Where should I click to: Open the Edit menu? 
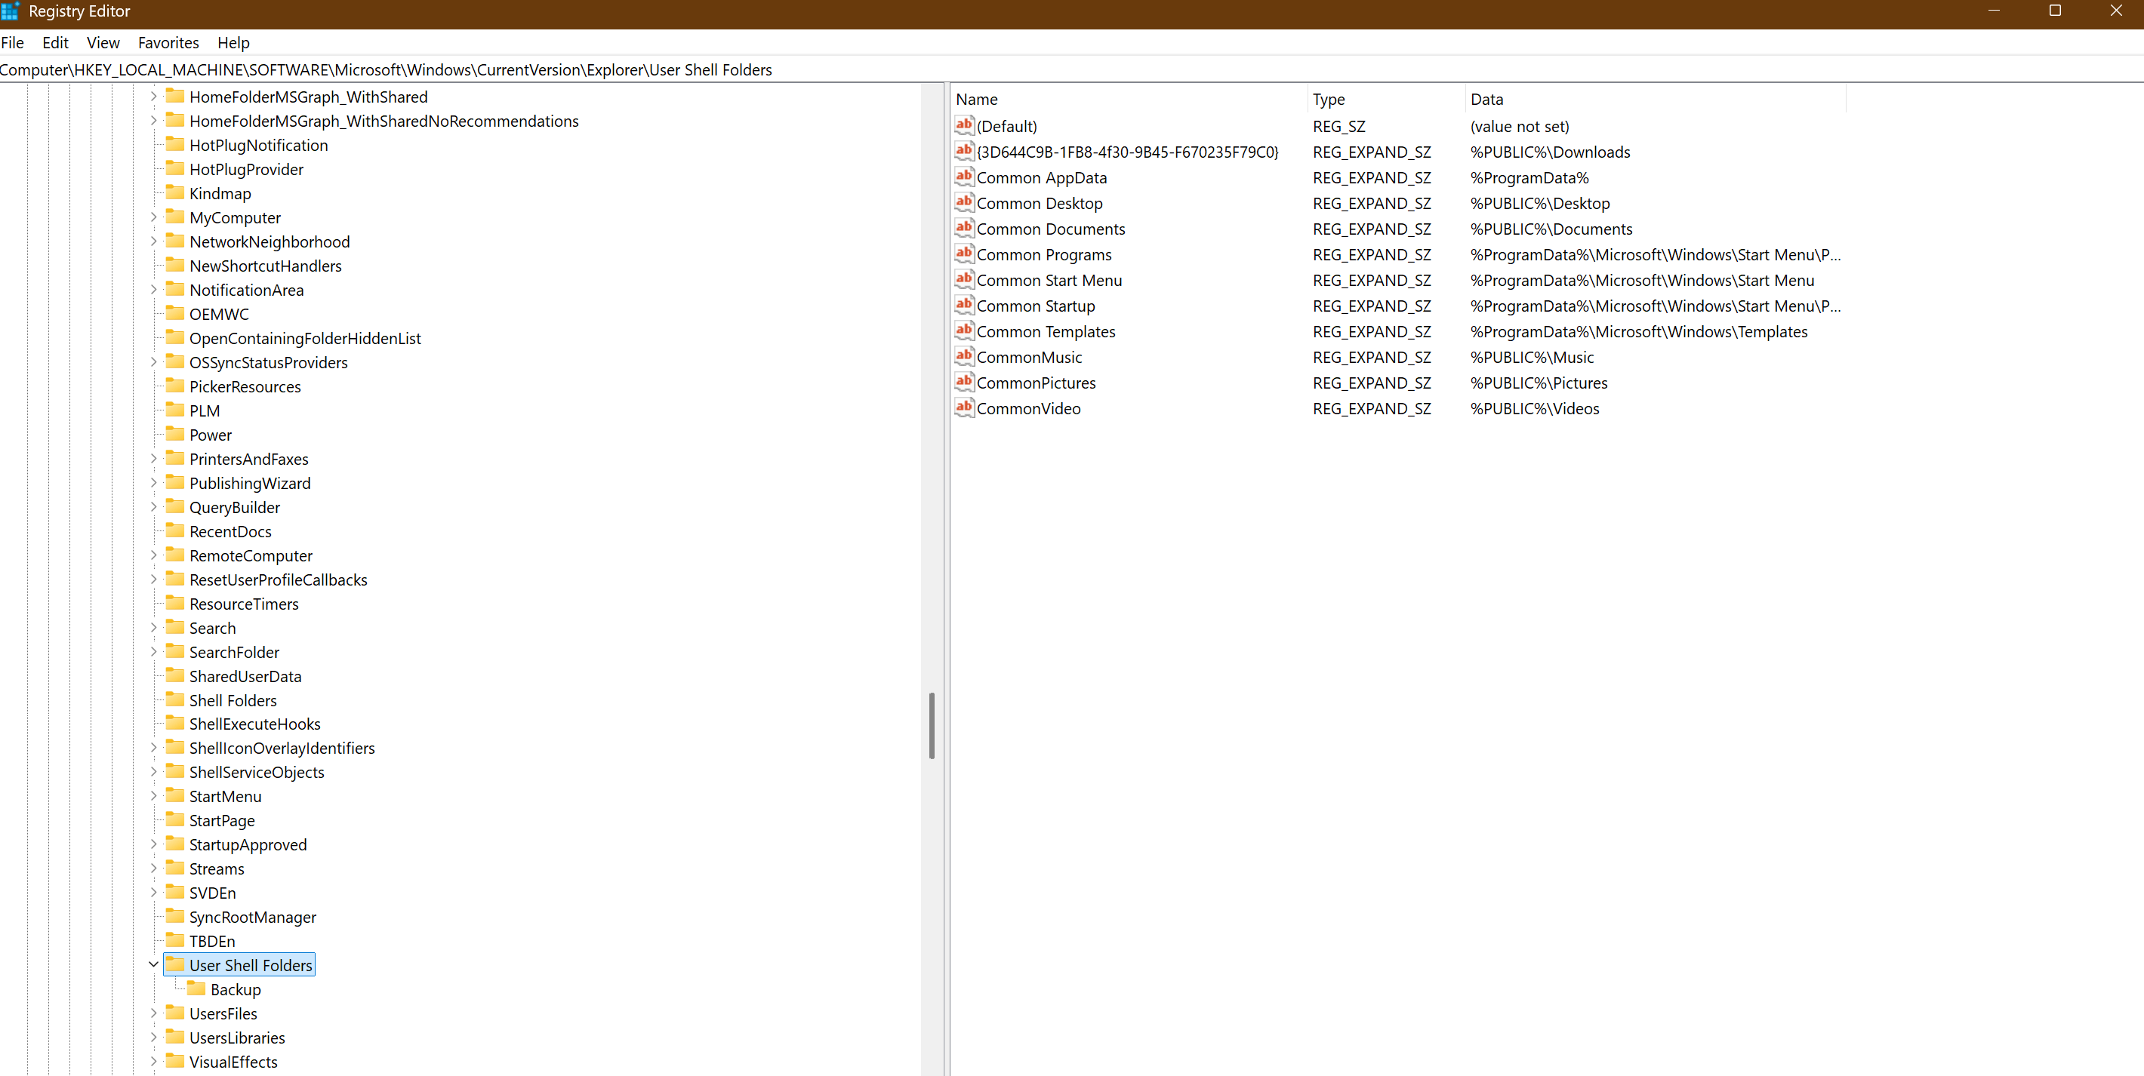pyautogui.click(x=55, y=42)
